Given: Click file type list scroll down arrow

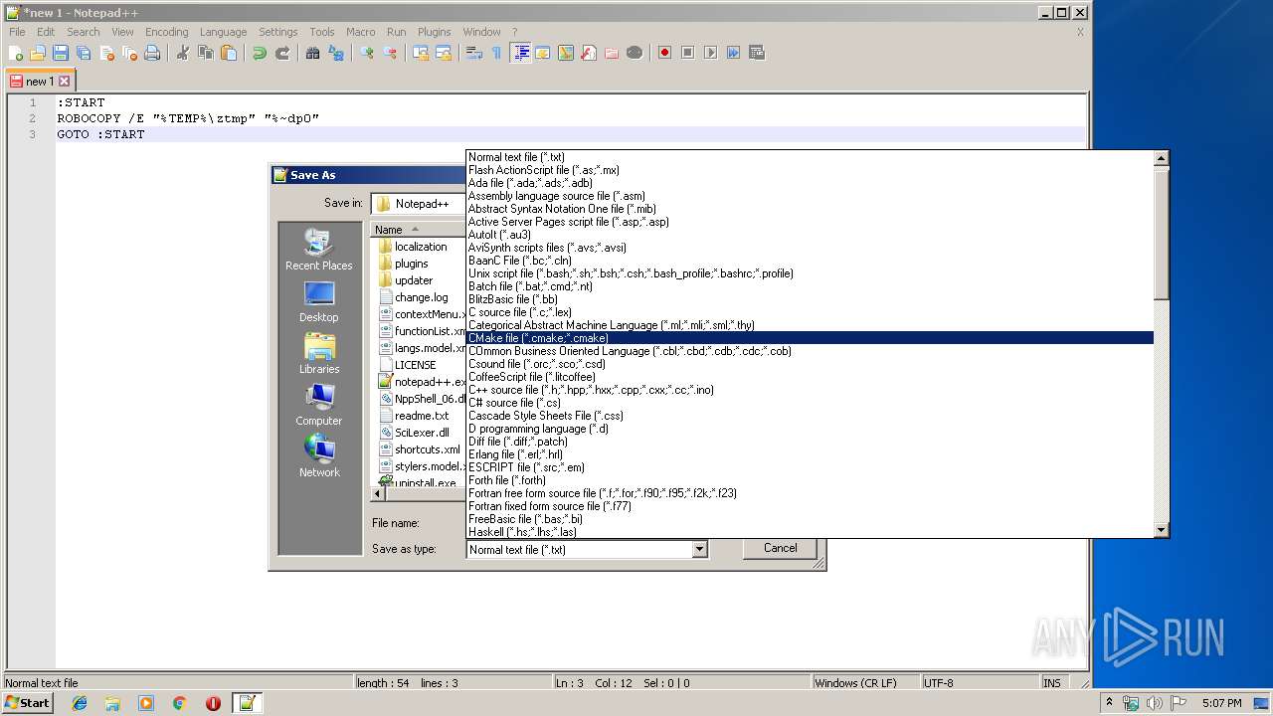Looking at the screenshot, I should pos(1161,530).
